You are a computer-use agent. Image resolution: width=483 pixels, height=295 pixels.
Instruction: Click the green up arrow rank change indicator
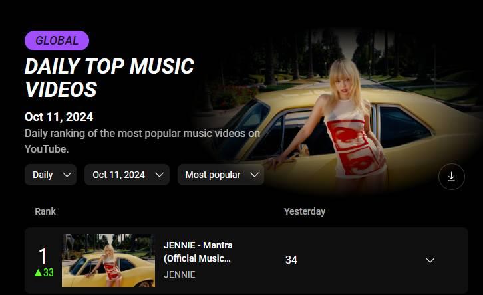click(38, 272)
